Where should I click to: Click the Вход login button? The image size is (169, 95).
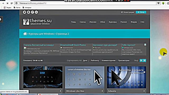(x=141, y=12)
